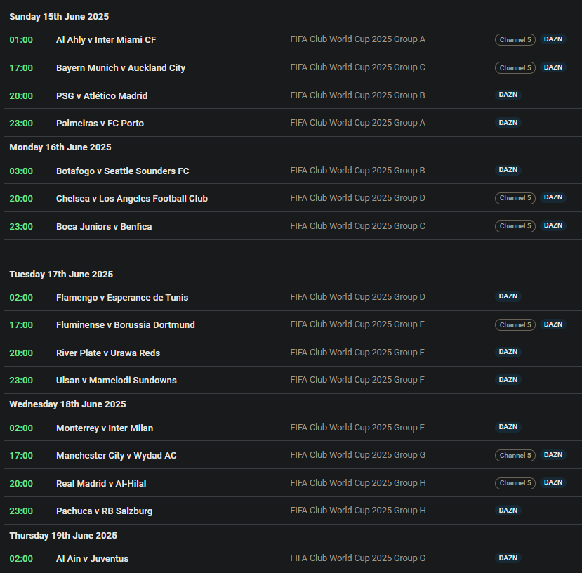Open the Monterrey v Inter Milan fixture

click(105, 428)
